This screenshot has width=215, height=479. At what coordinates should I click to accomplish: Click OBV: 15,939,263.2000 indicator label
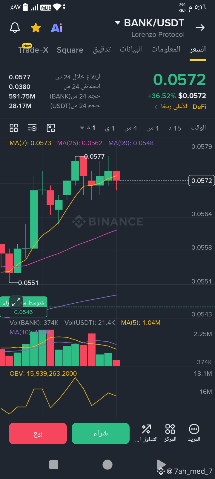point(43,374)
